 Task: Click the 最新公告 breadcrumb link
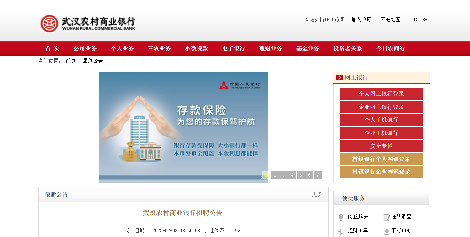[93, 61]
